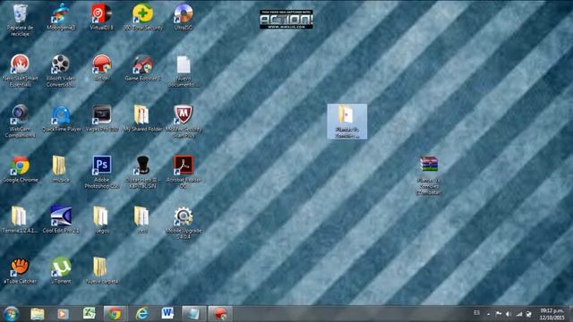Select the Nueva carpeta folder
573x322 pixels.
pyautogui.click(x=102, y=271)
